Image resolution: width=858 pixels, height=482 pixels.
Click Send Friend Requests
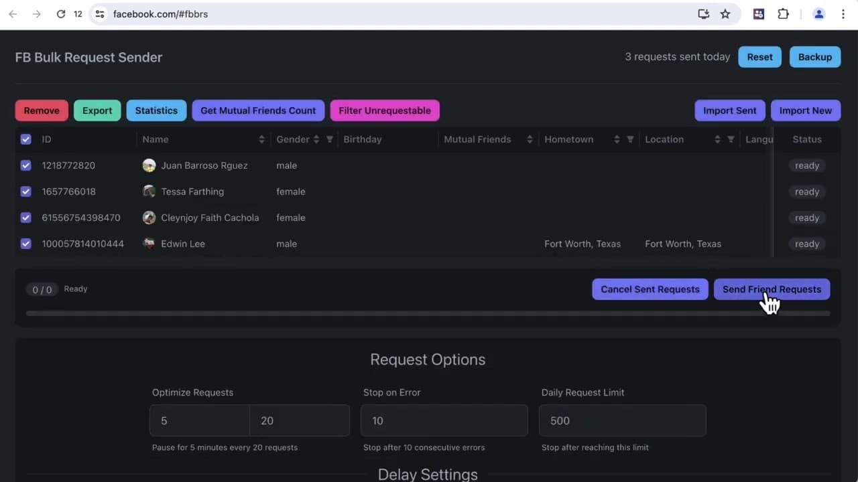pyautogui.click(x=772, y=289)
